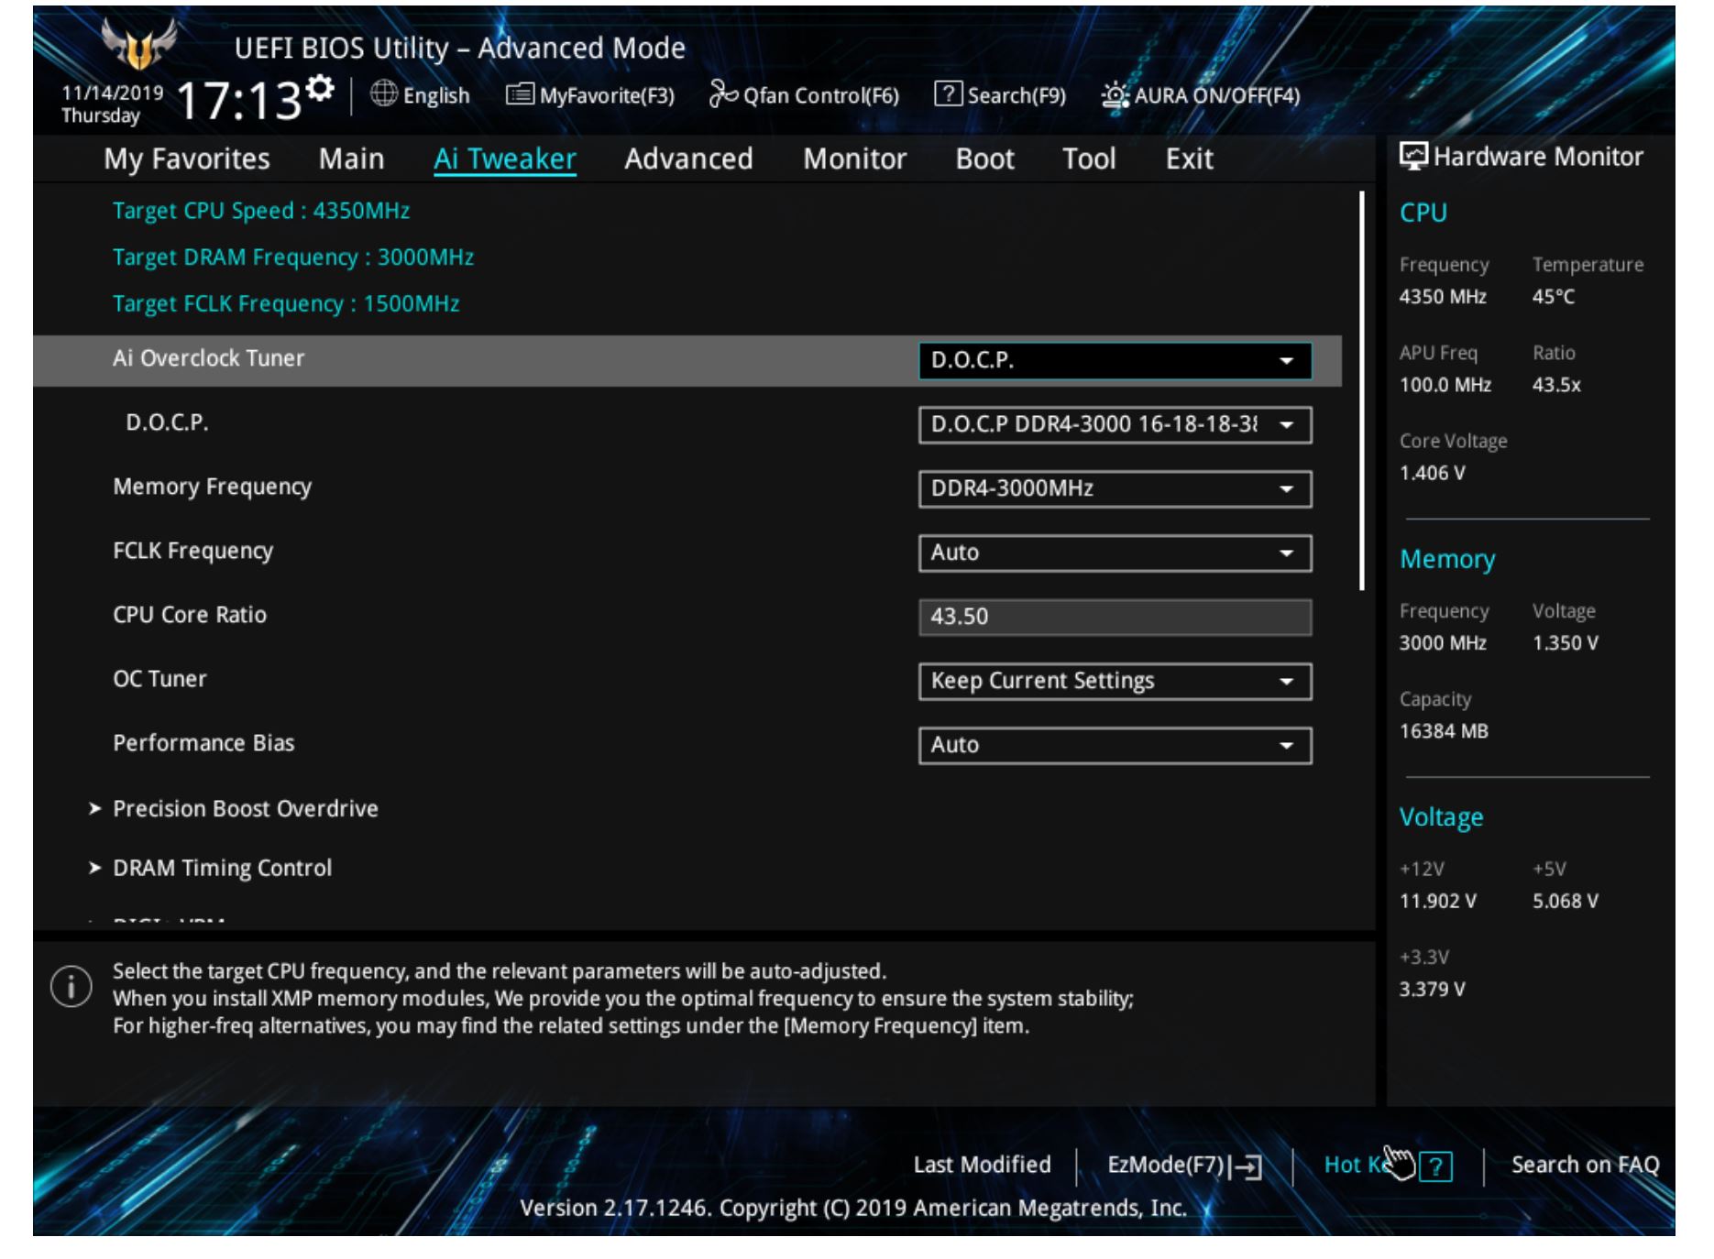Click Search(F9) label
Screen dimensions: 1714x1259
click(1016, 95)
